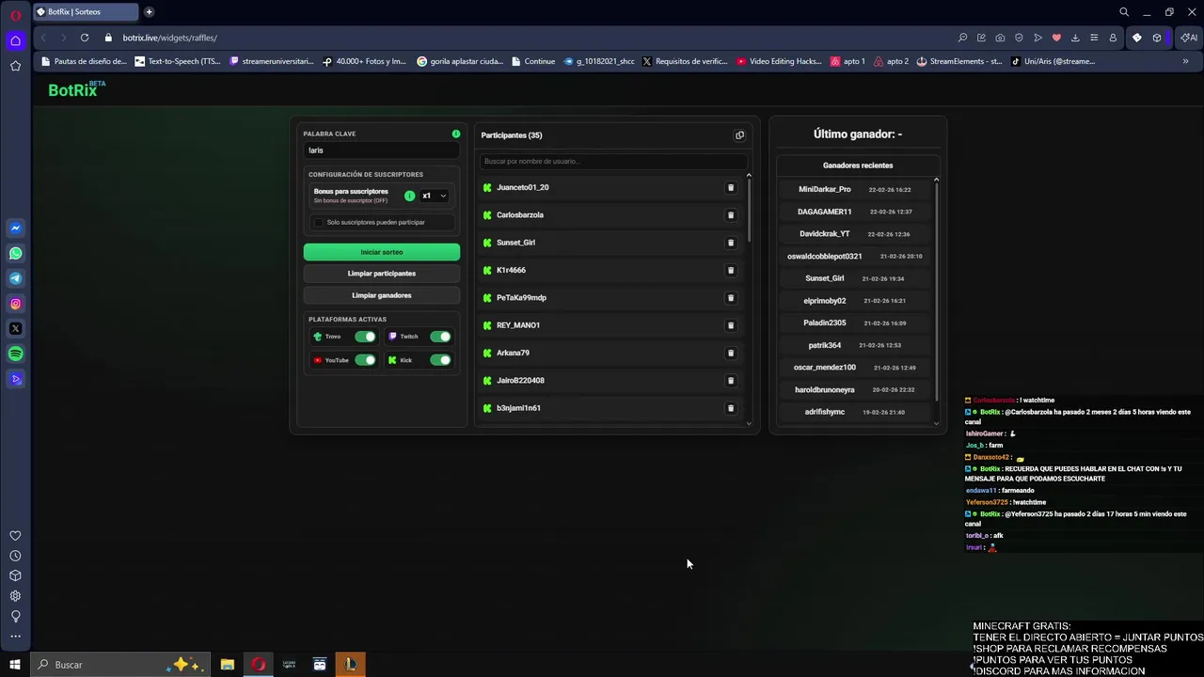Switch to the BotRix | Sorteos tab
1204x677 pixels.
pyautogui.click(x=86, y=12)
